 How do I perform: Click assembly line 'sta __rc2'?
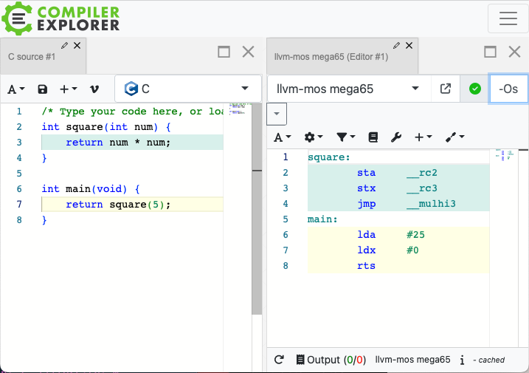397,173
